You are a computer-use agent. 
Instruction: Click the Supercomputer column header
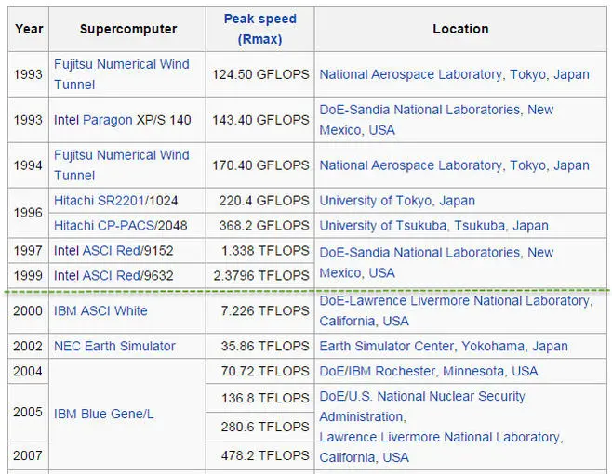[127, 29]
